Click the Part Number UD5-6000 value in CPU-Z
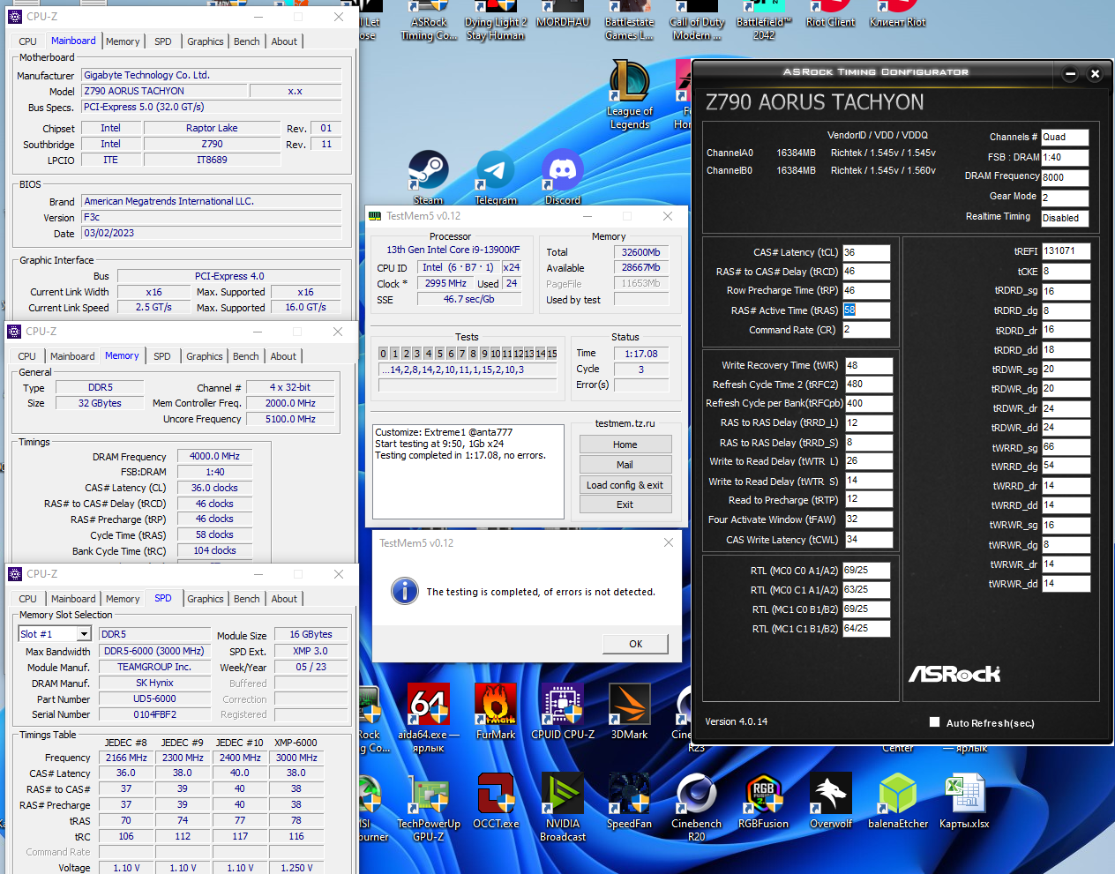 coord(154,699)
